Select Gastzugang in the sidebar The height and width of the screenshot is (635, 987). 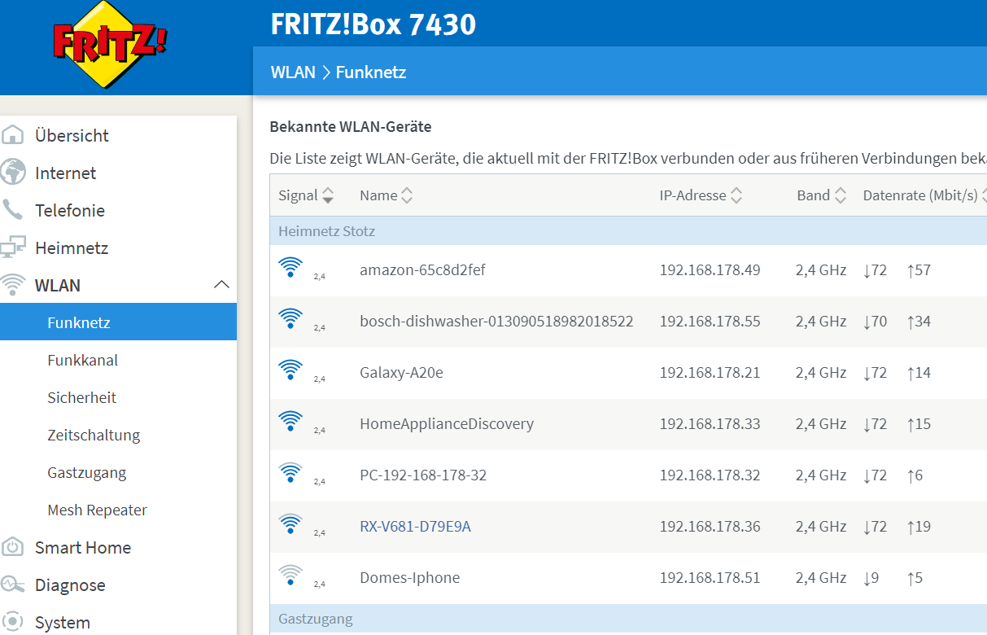[x=87, y=472]
